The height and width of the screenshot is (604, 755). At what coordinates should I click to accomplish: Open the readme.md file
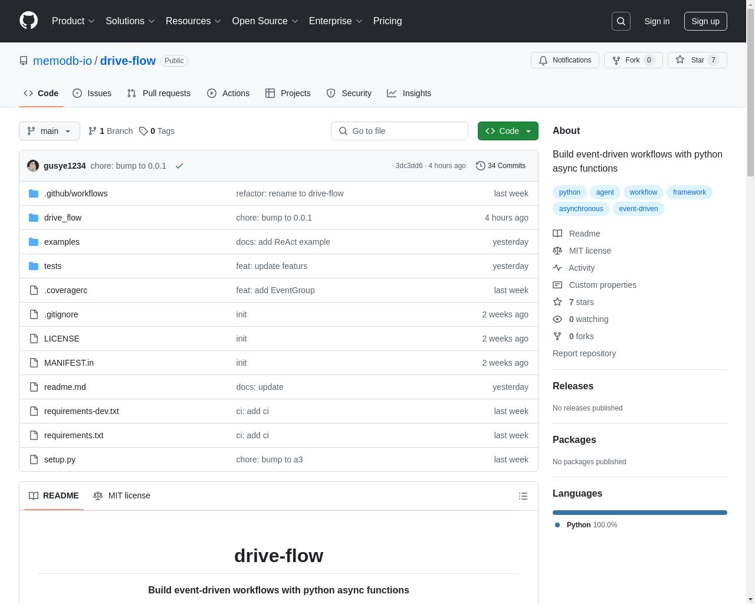tap(65, 387)
